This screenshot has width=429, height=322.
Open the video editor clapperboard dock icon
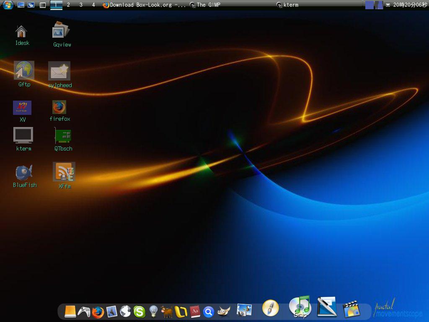tap(355, 310)
